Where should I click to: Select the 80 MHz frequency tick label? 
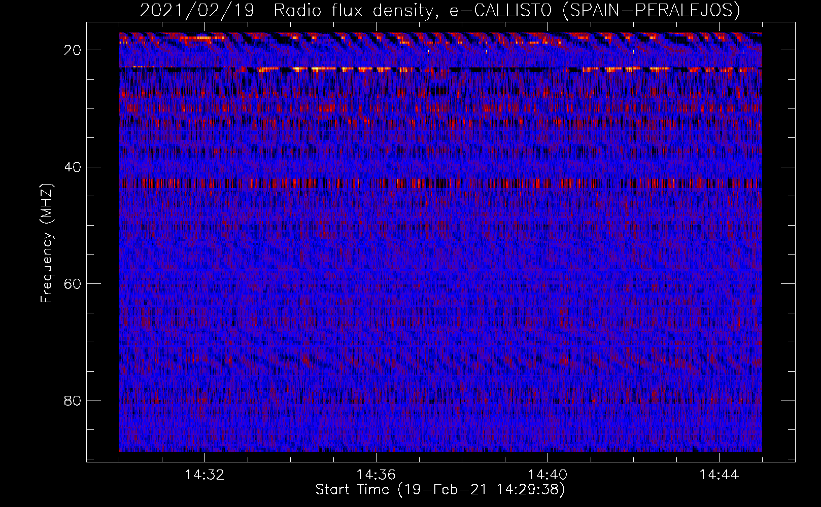point(73,401)
